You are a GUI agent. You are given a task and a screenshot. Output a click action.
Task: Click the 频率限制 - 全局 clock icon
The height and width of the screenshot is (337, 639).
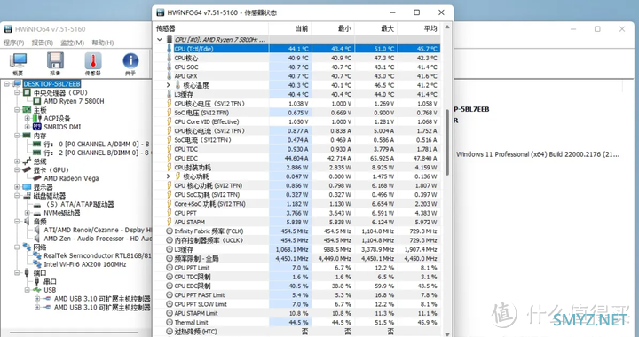170,258
